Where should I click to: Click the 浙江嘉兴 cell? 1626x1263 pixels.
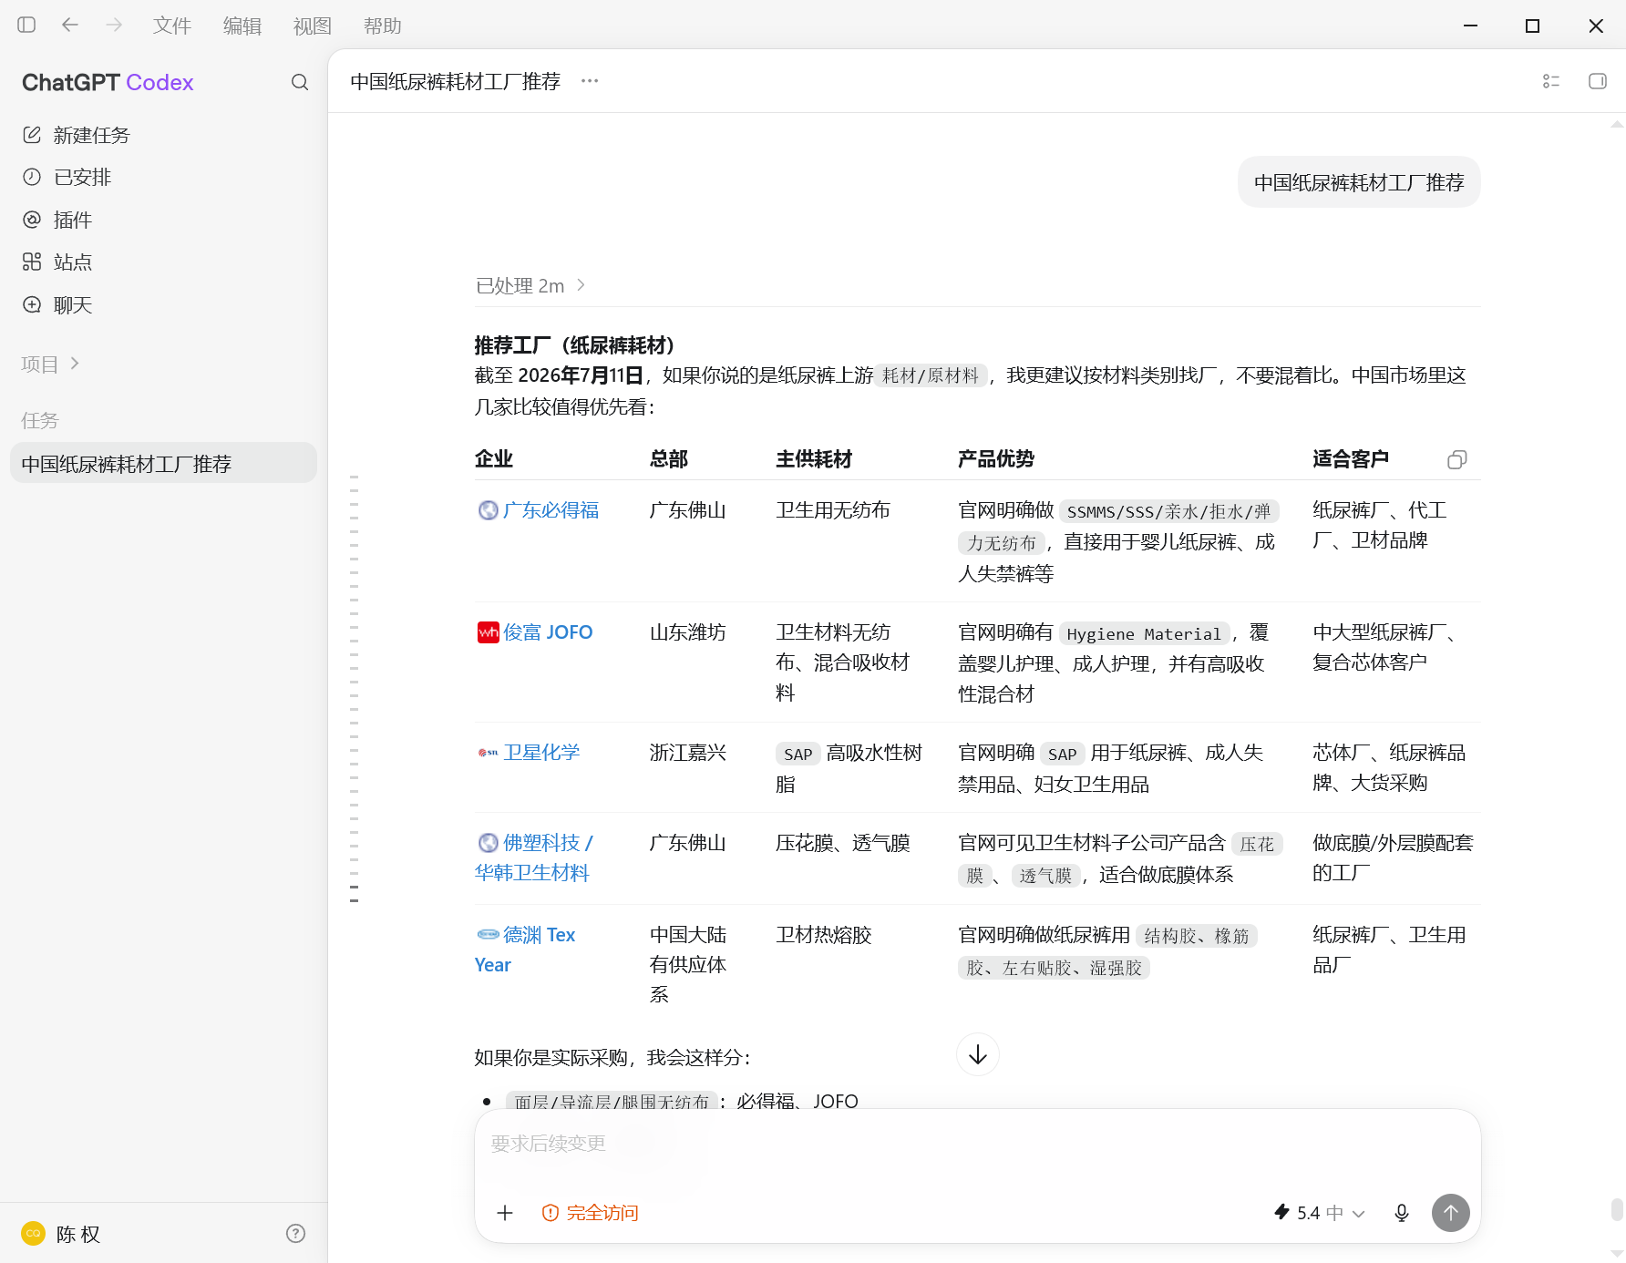688,753
